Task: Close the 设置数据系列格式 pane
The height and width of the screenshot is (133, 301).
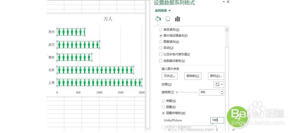Action: (228, 2)
